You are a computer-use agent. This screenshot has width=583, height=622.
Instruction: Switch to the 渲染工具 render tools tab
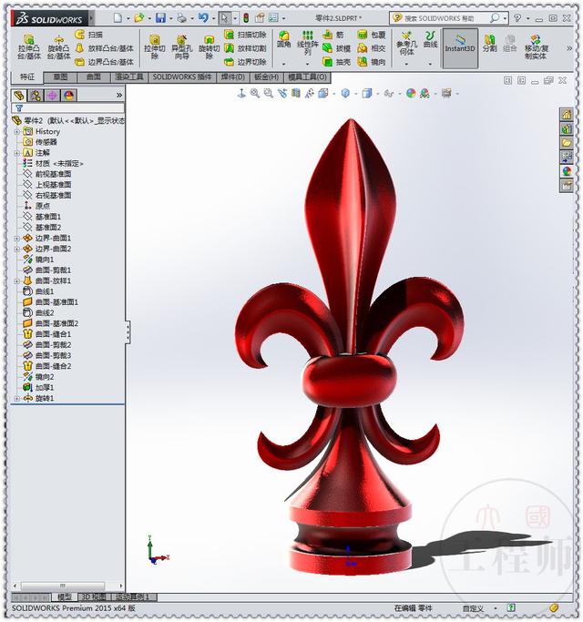(129, 77)
